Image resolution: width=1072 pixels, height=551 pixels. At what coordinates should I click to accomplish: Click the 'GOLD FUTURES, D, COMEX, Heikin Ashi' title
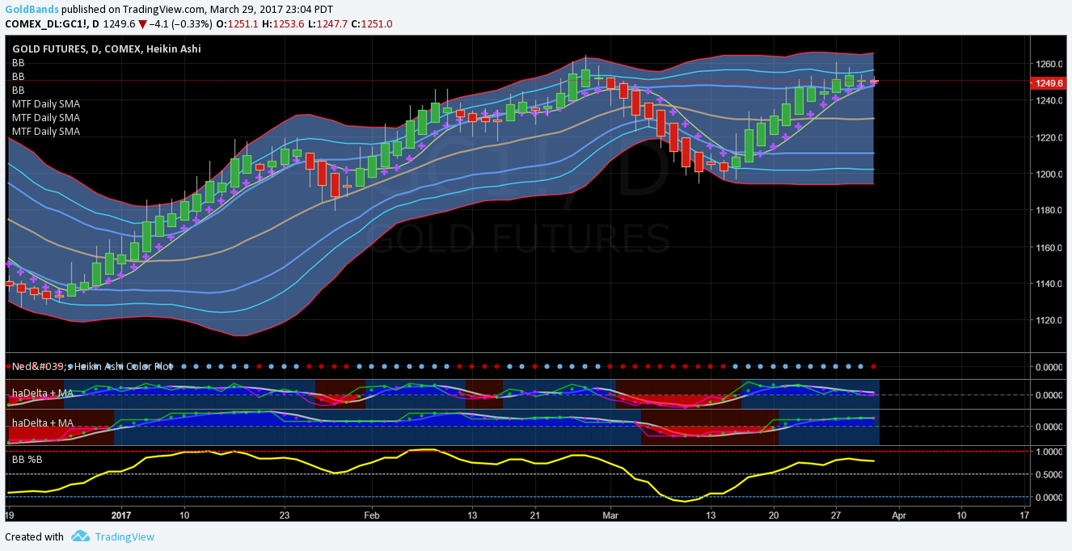click(107, 48)
